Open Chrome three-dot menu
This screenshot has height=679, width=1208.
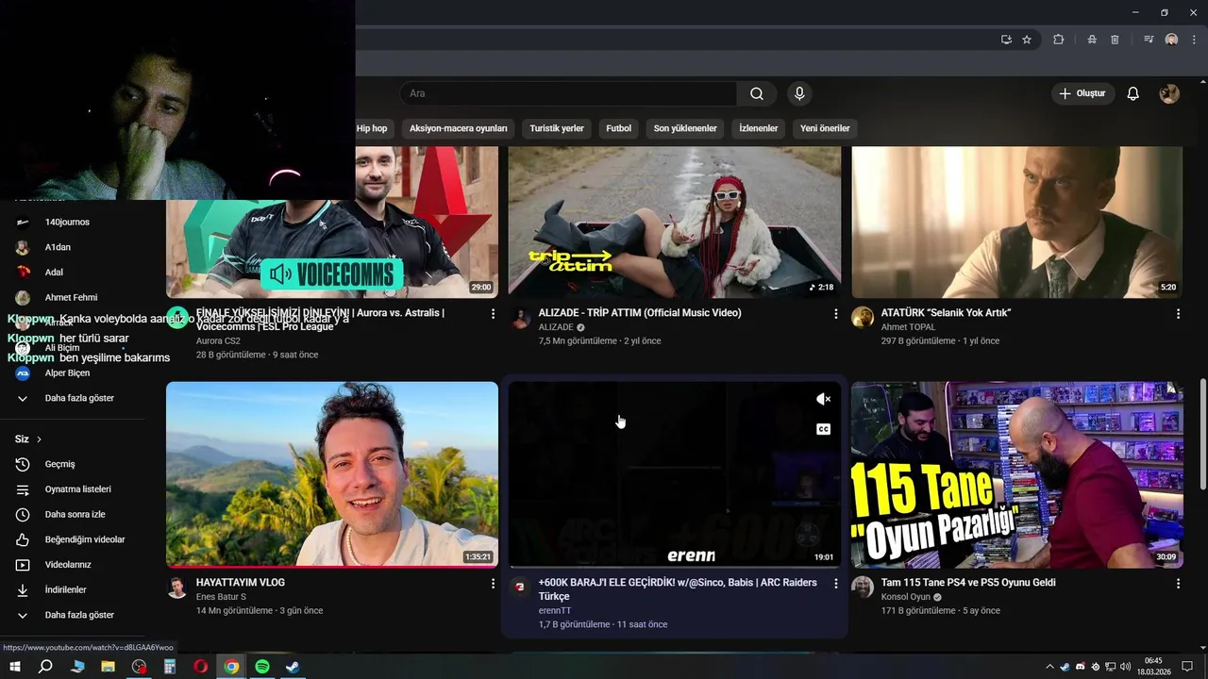coord(1194,40)
